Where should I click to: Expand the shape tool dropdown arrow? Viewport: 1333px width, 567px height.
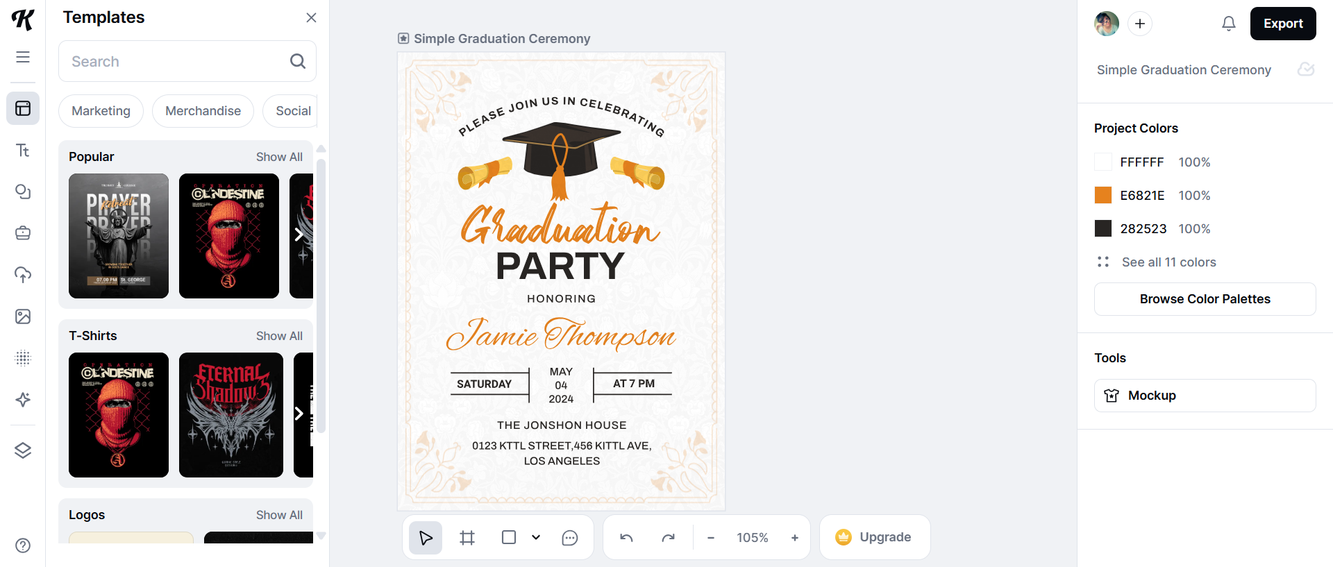pyautogui.click(x=536, y=537)
